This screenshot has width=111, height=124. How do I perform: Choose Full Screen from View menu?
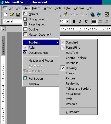41,79
